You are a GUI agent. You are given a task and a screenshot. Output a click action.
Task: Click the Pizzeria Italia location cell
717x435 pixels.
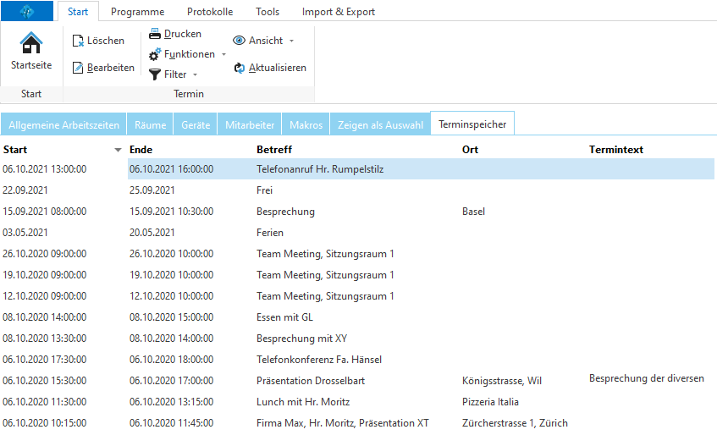(490, 402)
